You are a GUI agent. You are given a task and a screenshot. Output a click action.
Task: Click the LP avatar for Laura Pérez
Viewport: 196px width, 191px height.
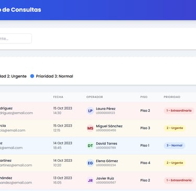click(x=90, y=111)
